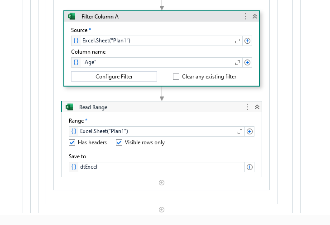330x225 pixels.
Task: Open Read Range options menu
Action: [x=248, y=107]
